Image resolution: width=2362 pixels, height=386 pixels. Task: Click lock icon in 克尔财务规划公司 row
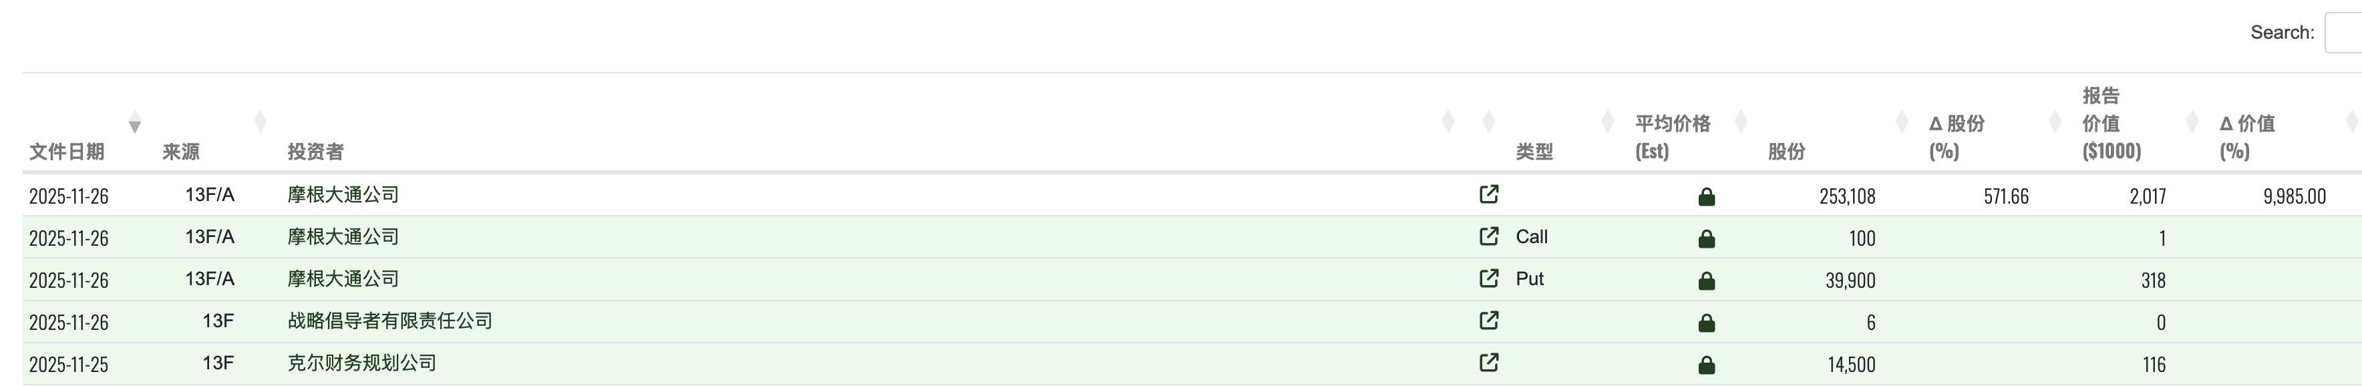(1707, 365)
